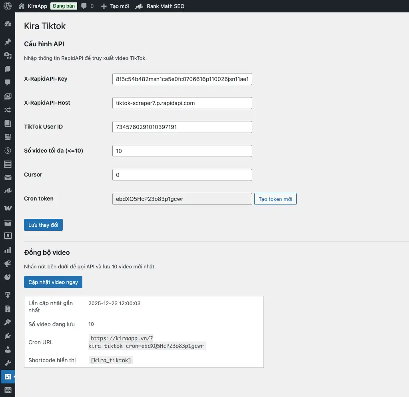Open Appearance via the paintbrush icon
409x397 pixels.
[8, 322]
